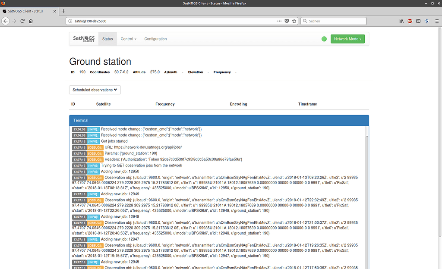Save the page to Pocket
This screenshot has height=269, width=442.
[287, 21]
